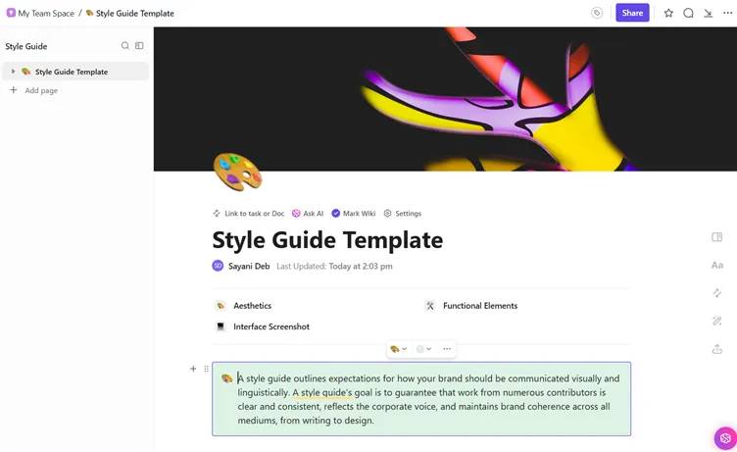
Task: Open the comments bubble icon
Action: tap(688, 13)
